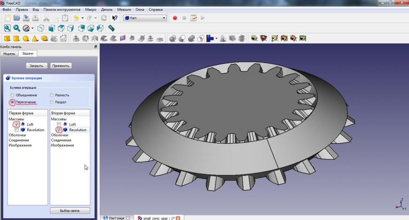Click the Закрыть button
The height and width of the screenshot is (220, 409).
pyautogui.click(x=37, y=66)
